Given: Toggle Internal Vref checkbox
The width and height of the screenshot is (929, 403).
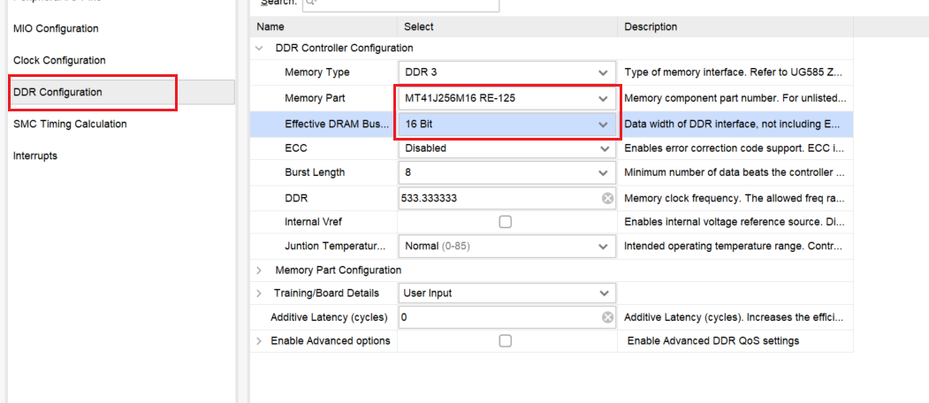Looking at the screenshot, I should pos(506,222).
